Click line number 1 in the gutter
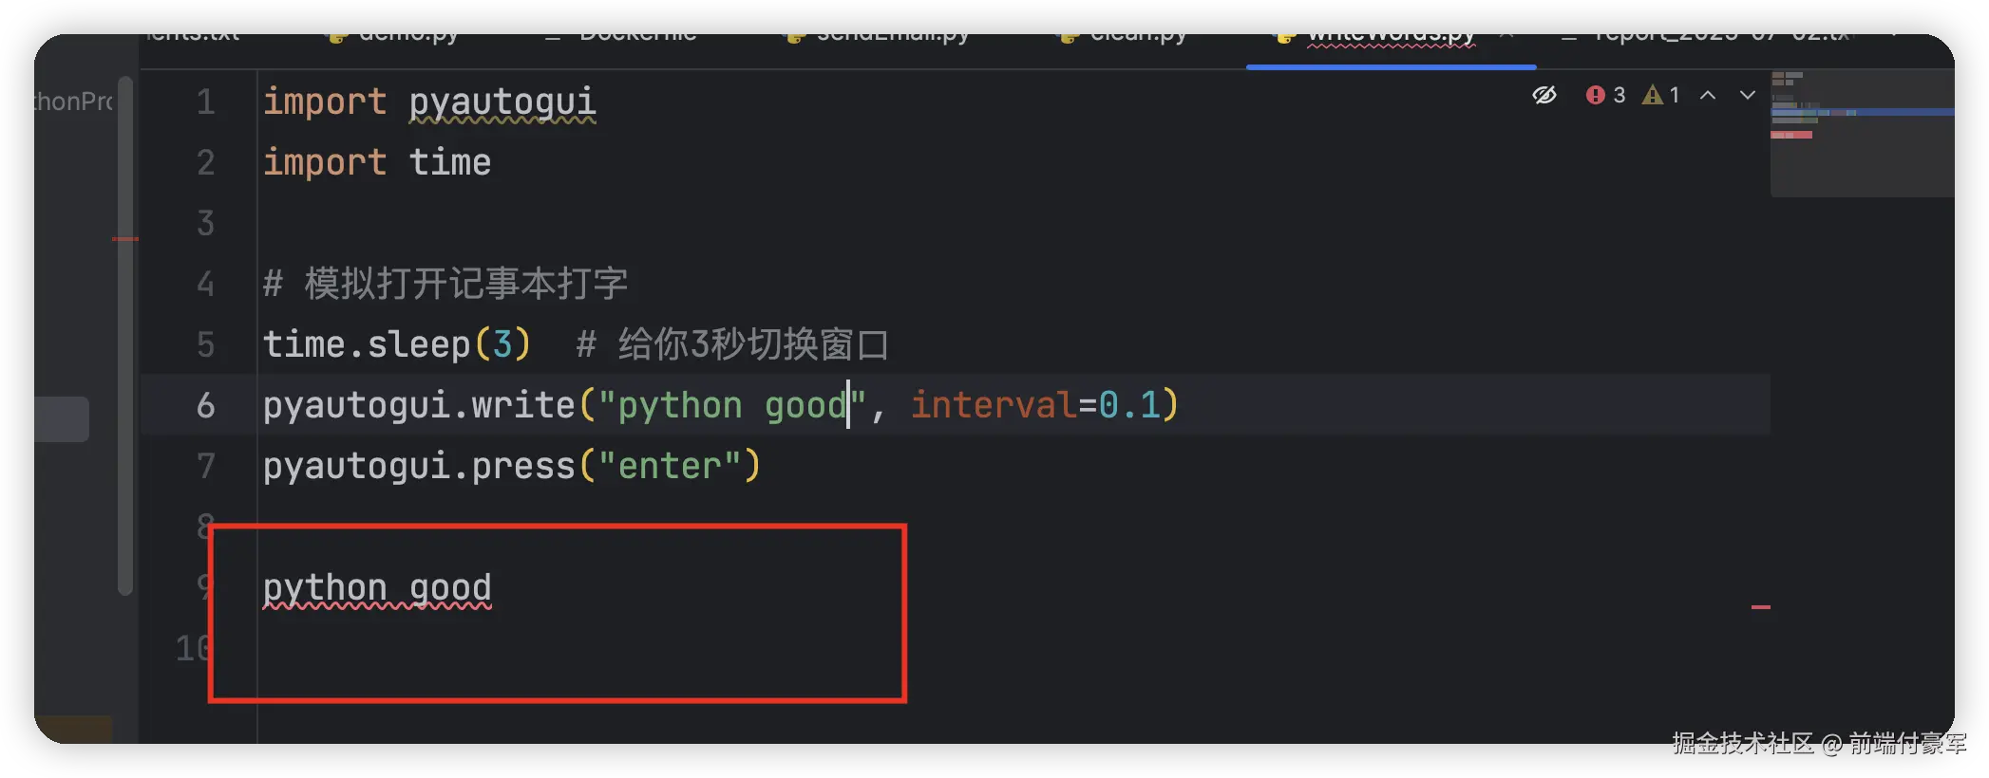1989x778 pixels. 205,102
